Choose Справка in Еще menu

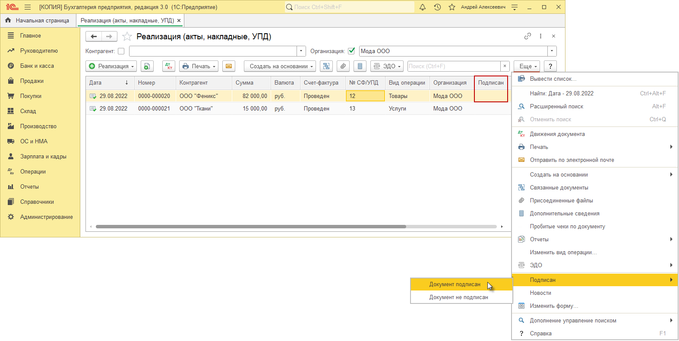point(595,333)
